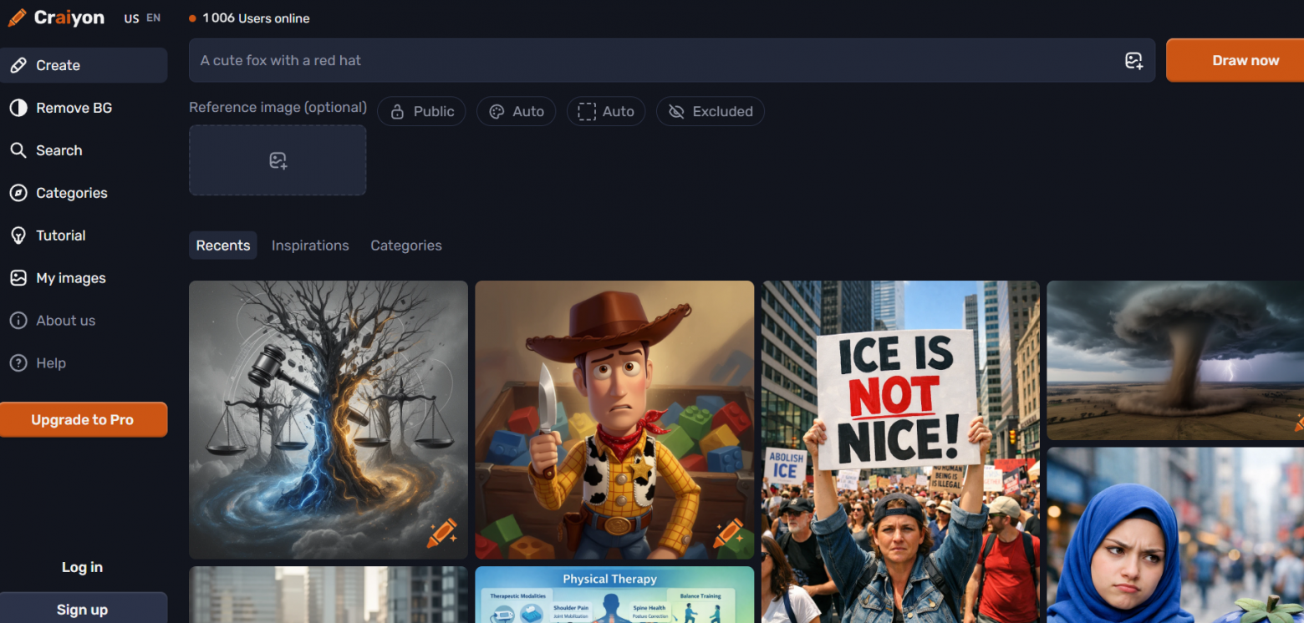Click the Log in link
Screen dimensions: 1304x623
82,567
